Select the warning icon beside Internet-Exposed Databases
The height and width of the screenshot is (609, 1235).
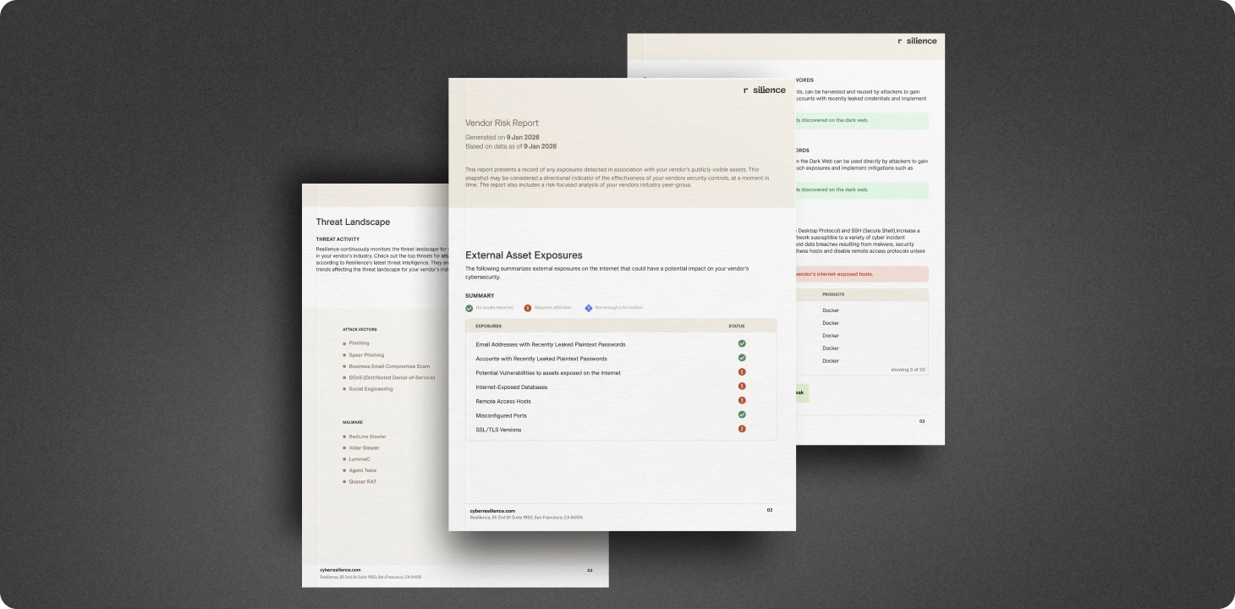click(742, 387)
